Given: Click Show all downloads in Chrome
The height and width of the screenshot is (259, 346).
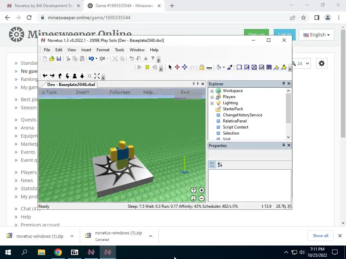Looking at the screenshot, I should (320, 236).
